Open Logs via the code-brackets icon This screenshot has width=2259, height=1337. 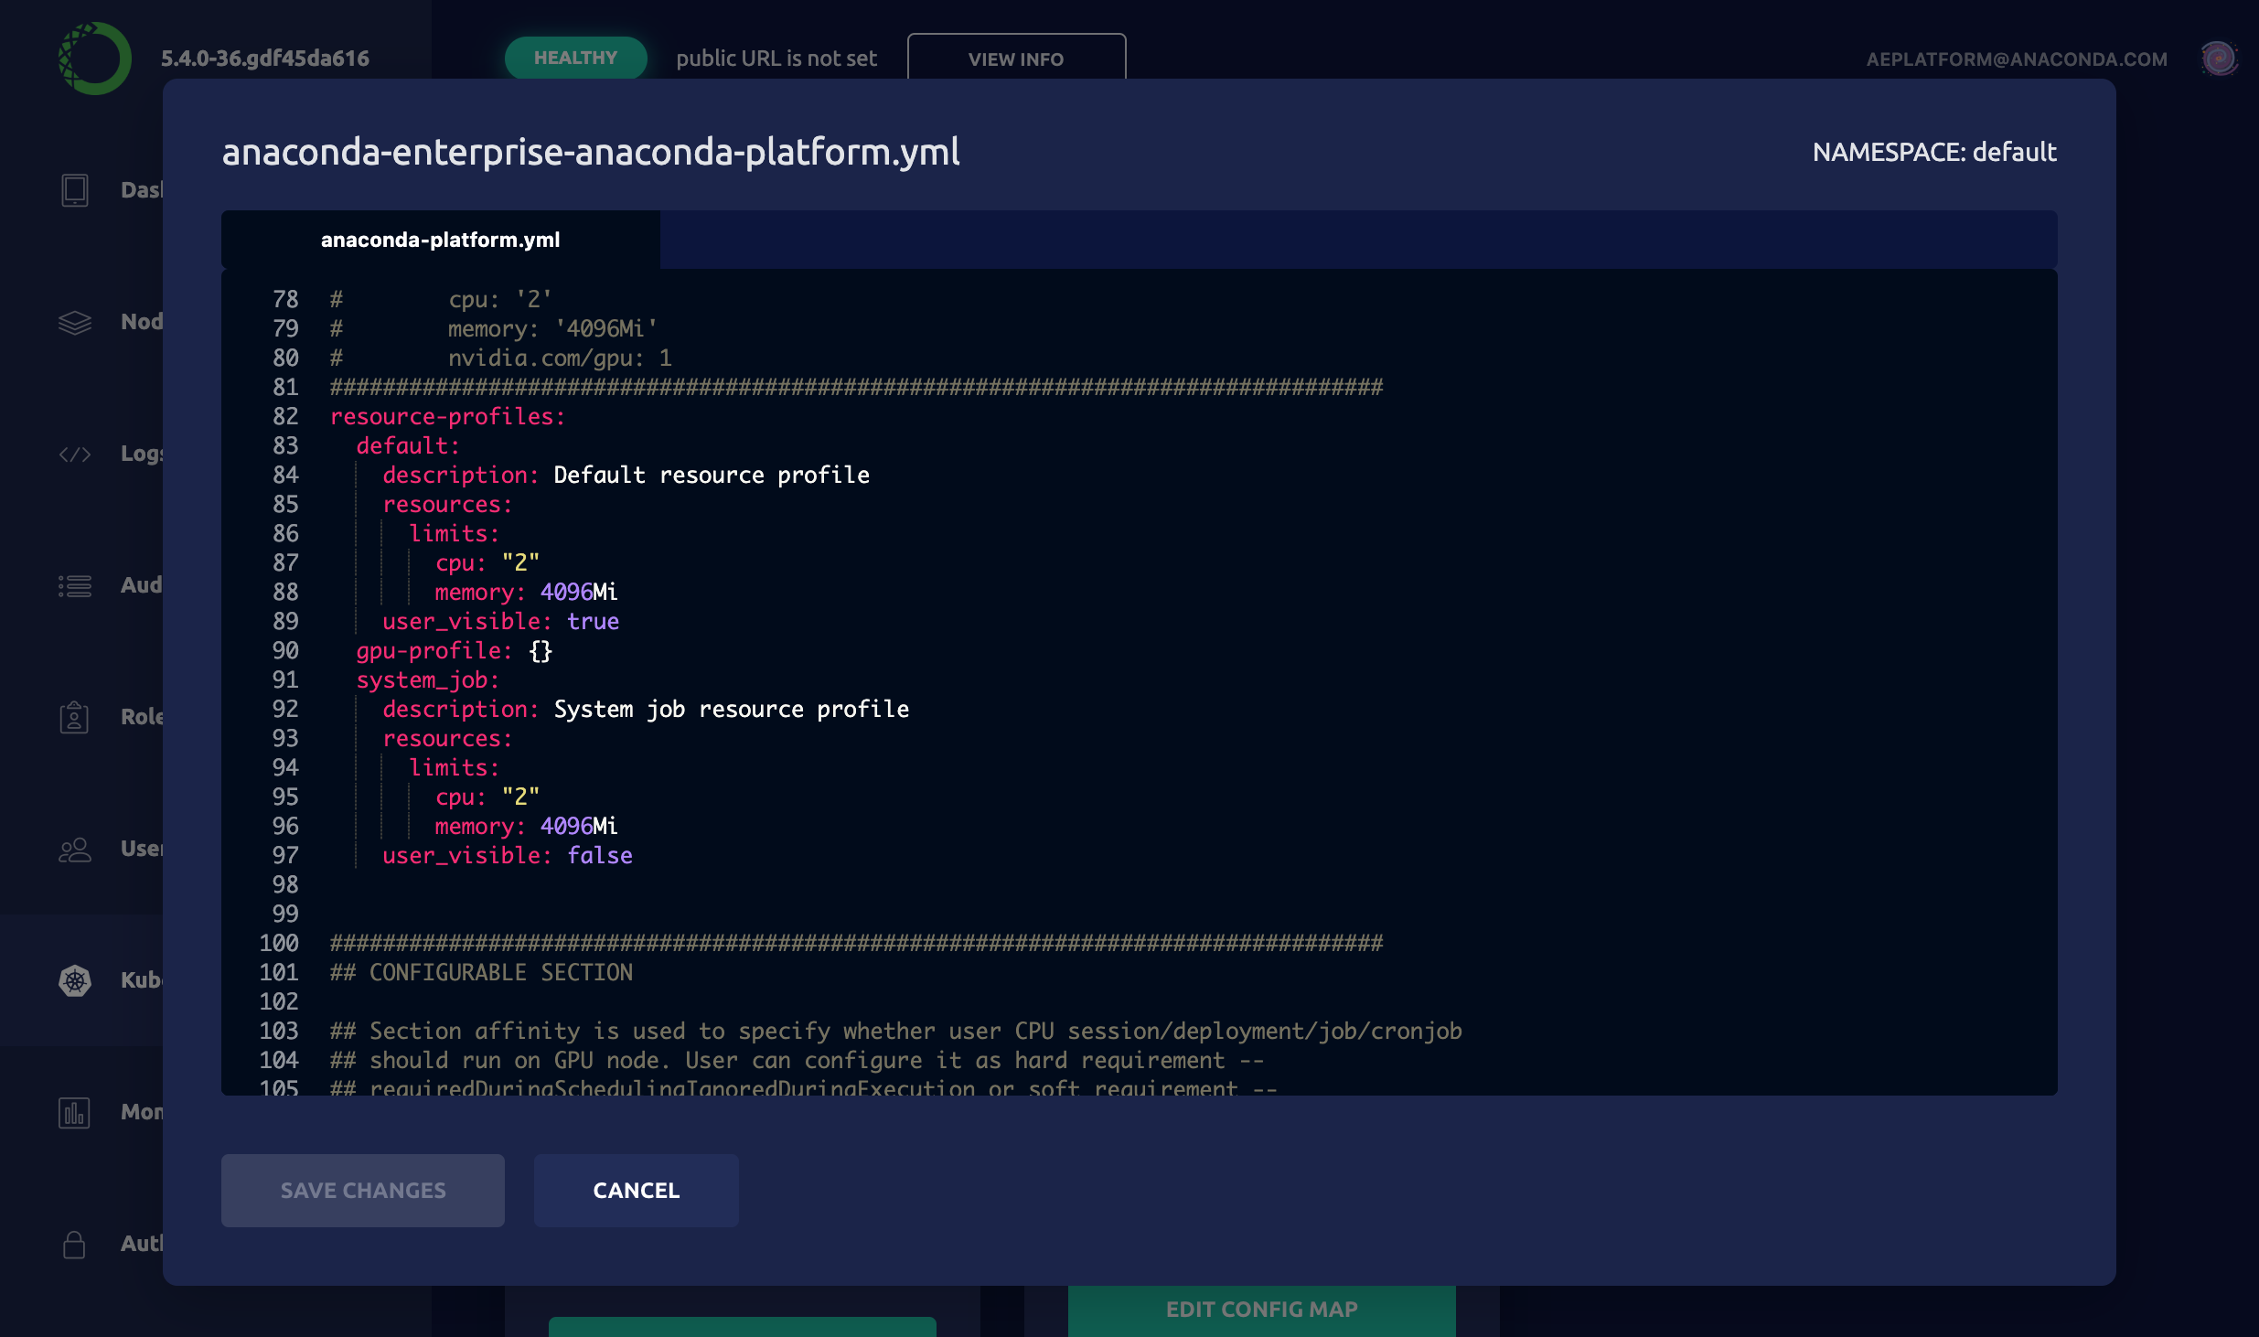(75, 454)
